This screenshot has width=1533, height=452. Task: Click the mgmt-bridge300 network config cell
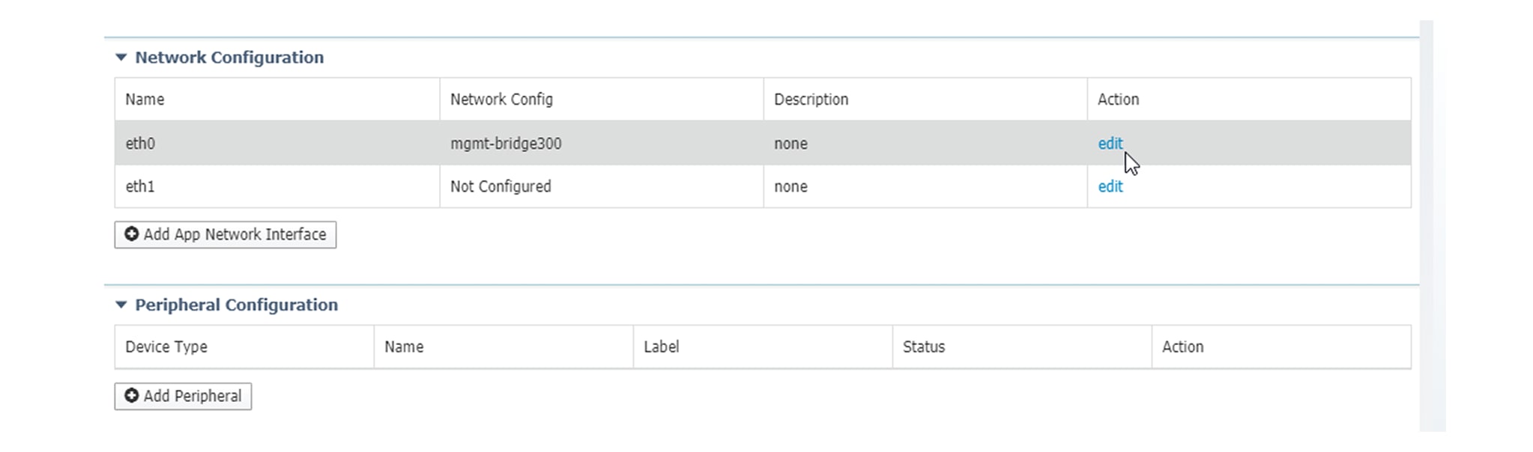tap(602, 144)
